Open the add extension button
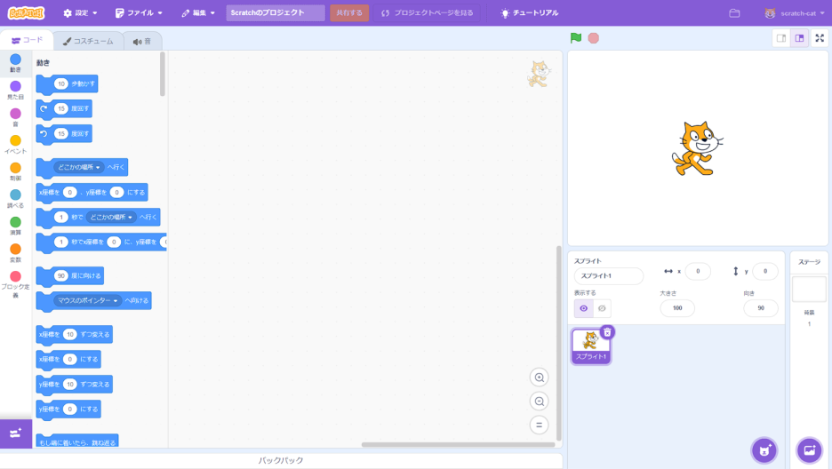 pyautogui.click(x=15, y=433)
